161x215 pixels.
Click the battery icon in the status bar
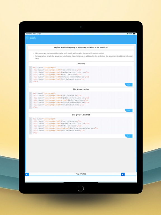coord(134,34)
